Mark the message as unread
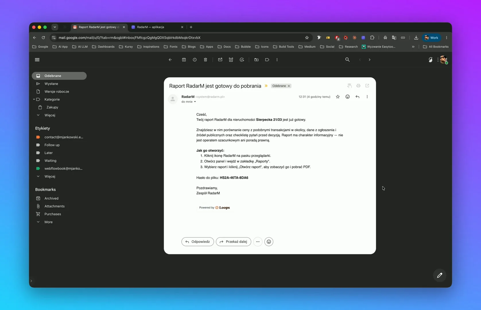481x310 pixels. (220, 60)
